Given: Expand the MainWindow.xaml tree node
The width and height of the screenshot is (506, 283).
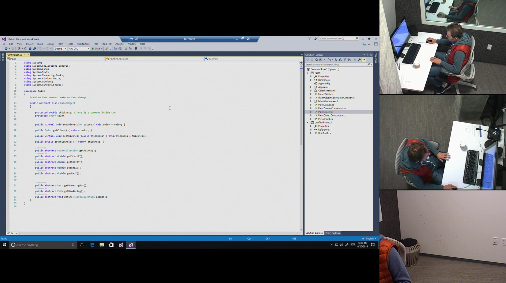Looking at the screenshot, I should coord(311,101).
